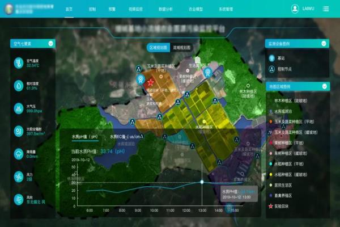Collapse the 空气七要素 panel
The width and height of the screenshot is (340, 227).
[x=50, y=44]
